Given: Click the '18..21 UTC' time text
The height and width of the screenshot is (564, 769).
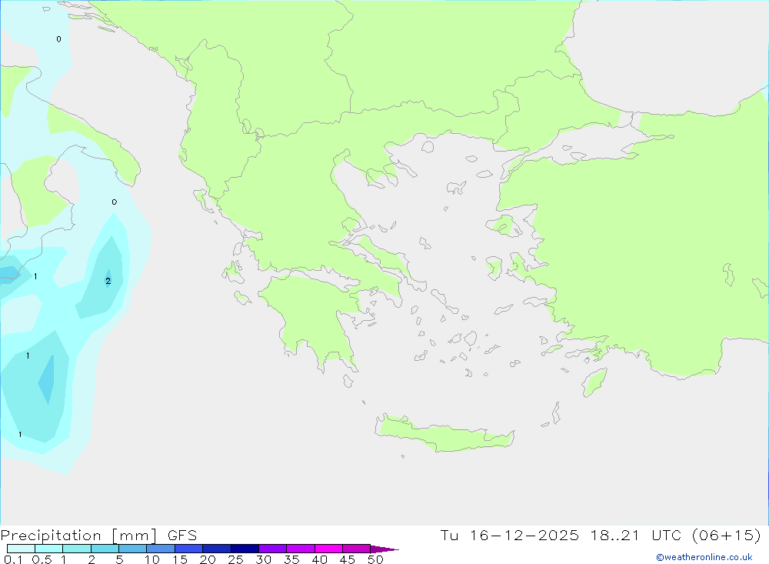Looking at the screenshot, I should click(x=636, y=535).
